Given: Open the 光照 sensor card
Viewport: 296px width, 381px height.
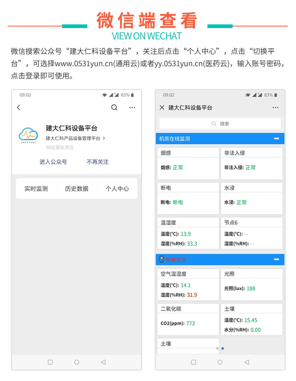Looking at the screenshot, I should (x=252, y=284).
